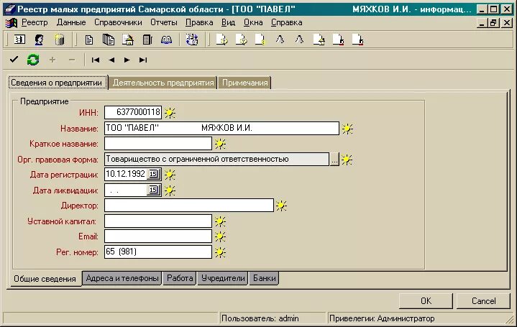
Task: Select the Сведения о предприятии tab
Action: click(57, 83)
